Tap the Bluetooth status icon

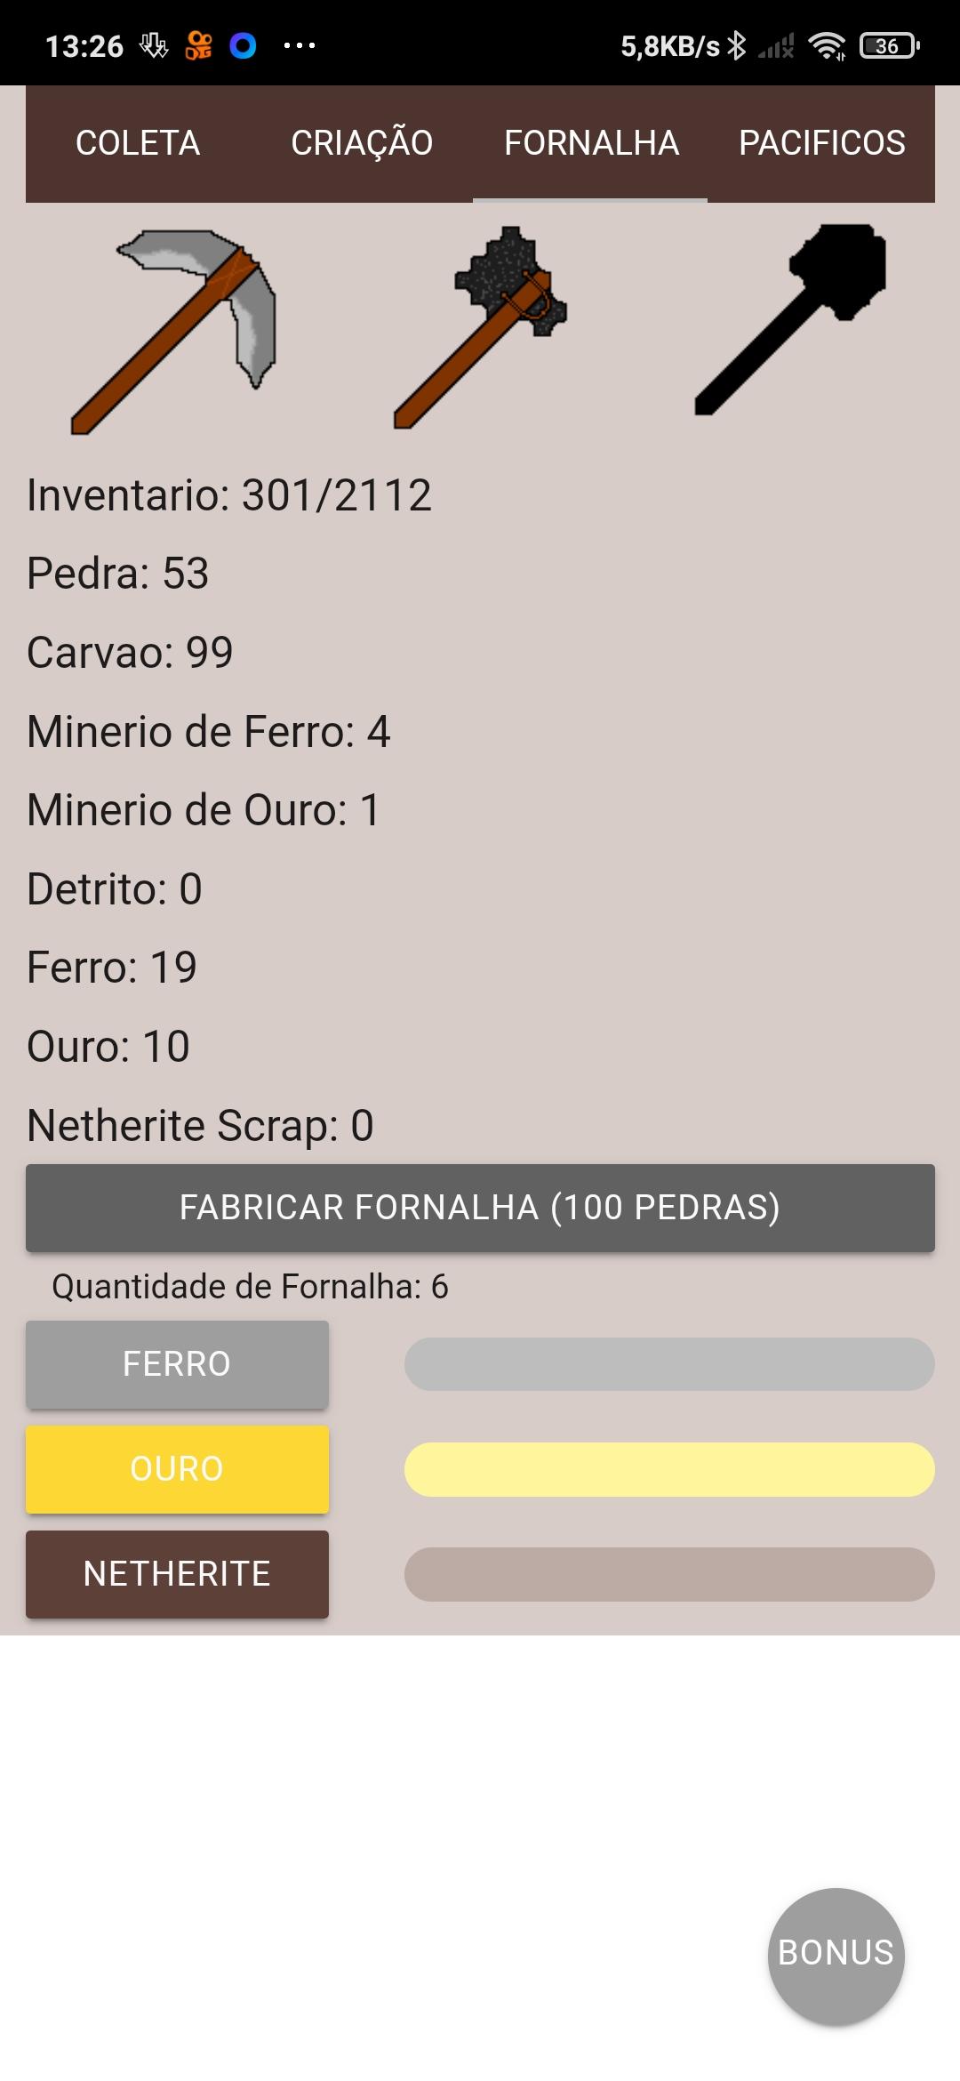(736, 46)
